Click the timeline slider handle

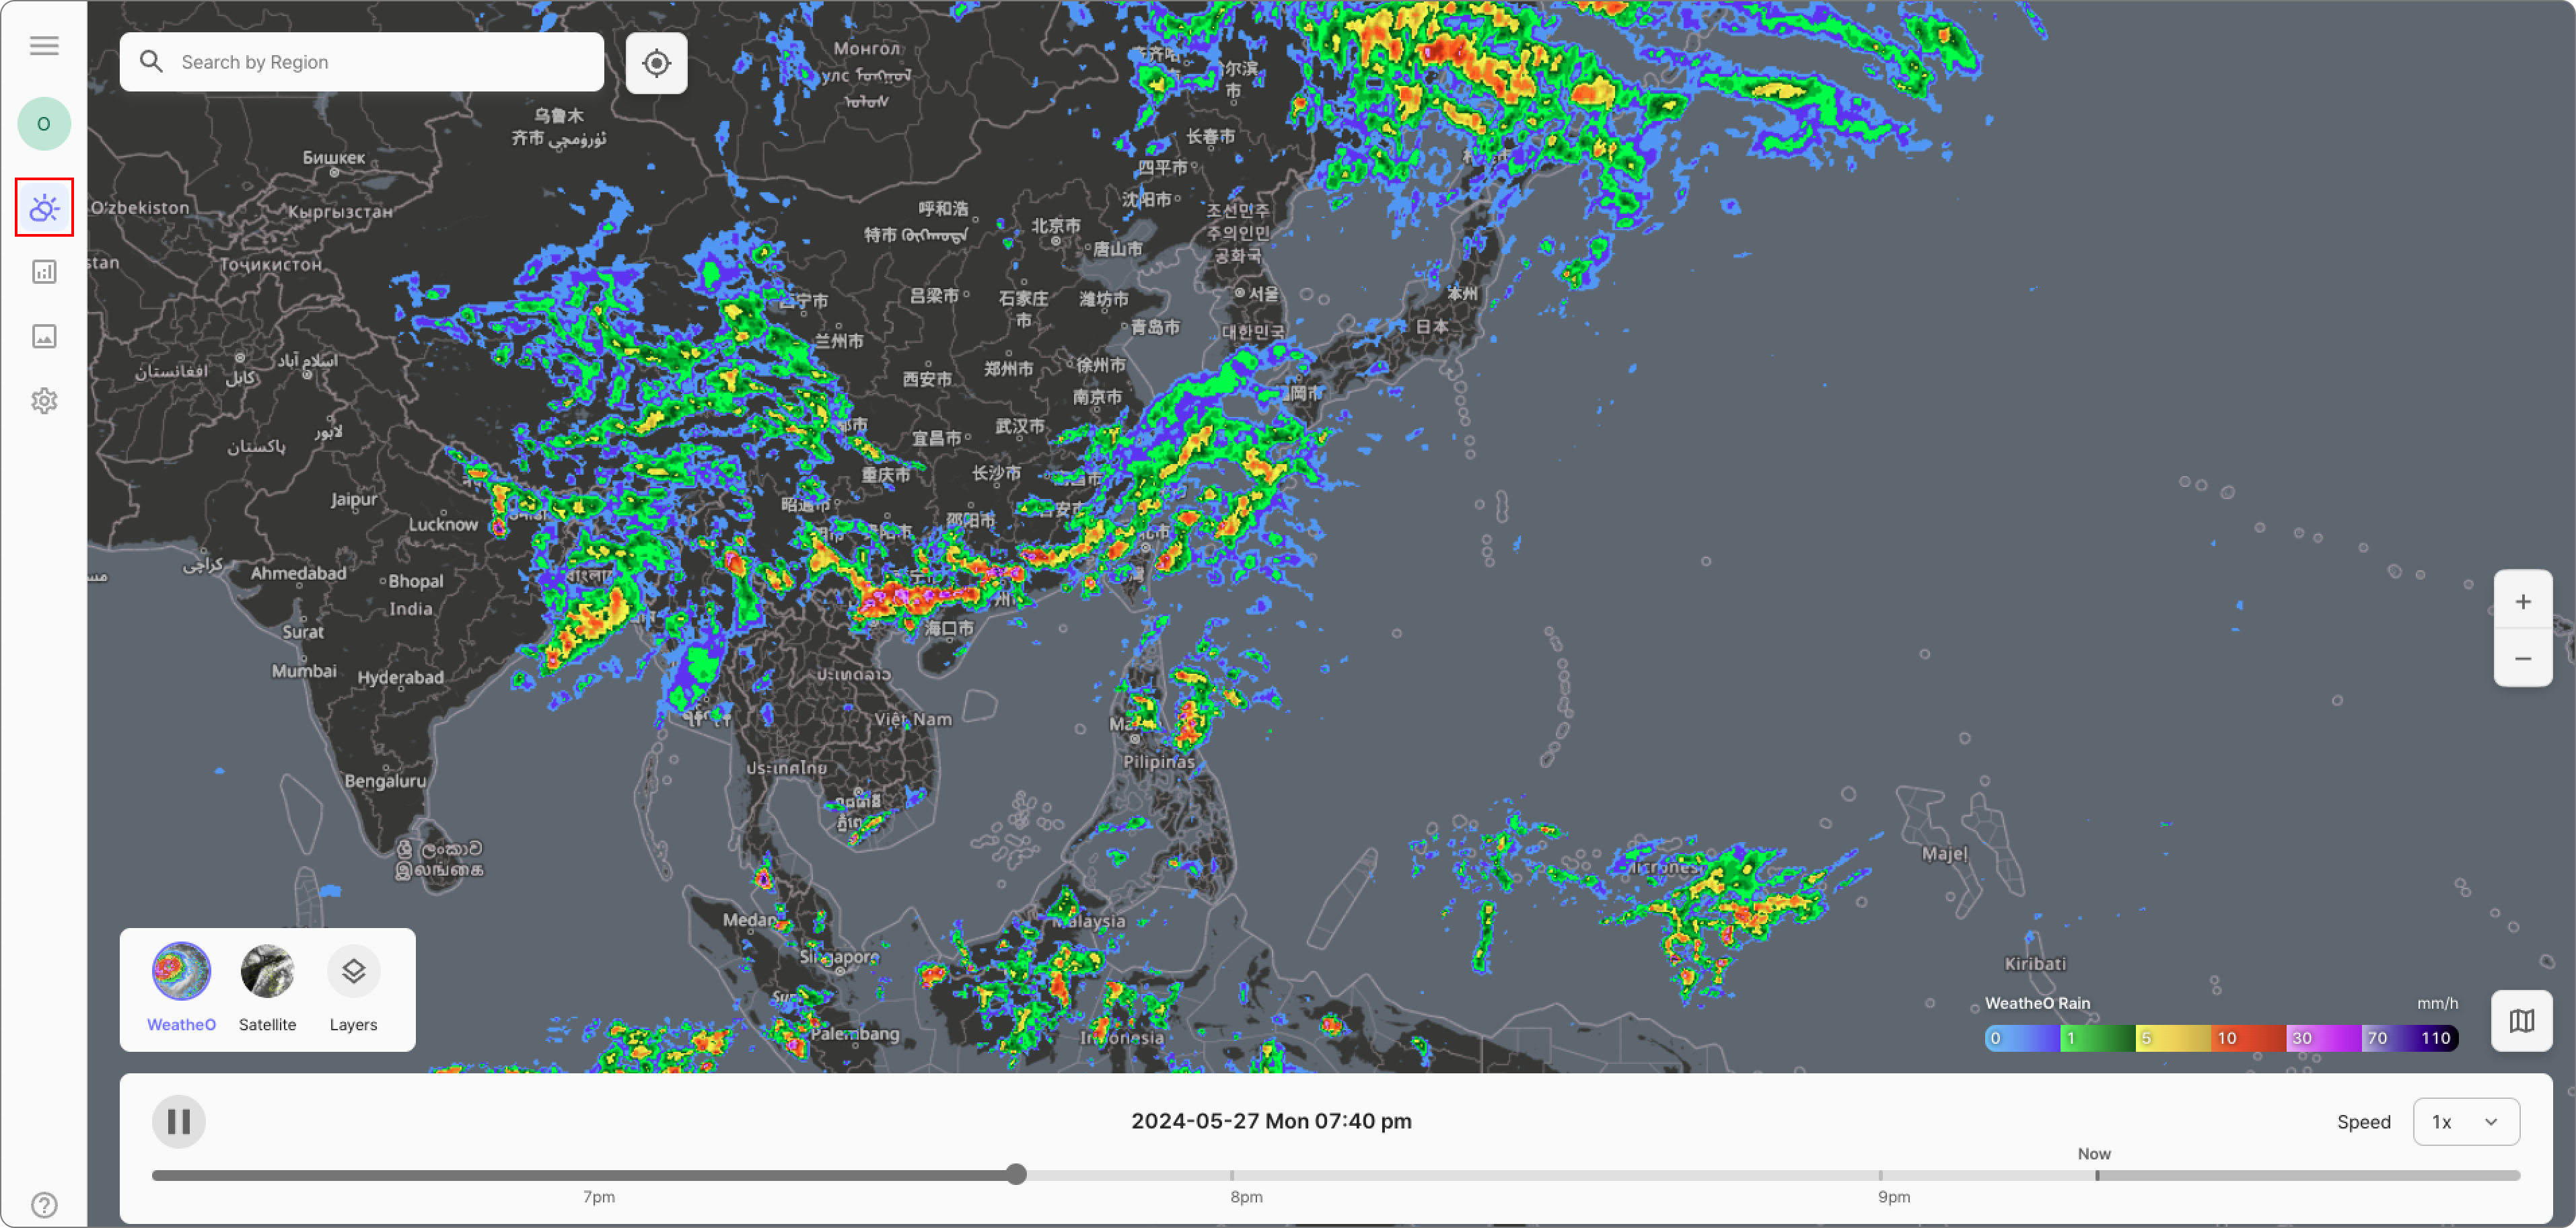(x=1016, y=1174)
